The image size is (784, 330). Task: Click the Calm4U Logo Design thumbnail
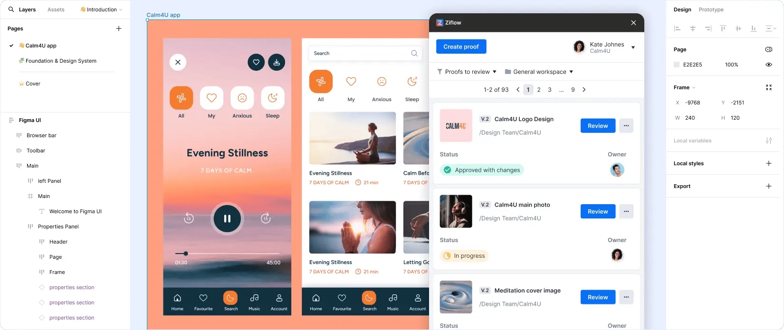pyautogui.click(x=456, y=126)
